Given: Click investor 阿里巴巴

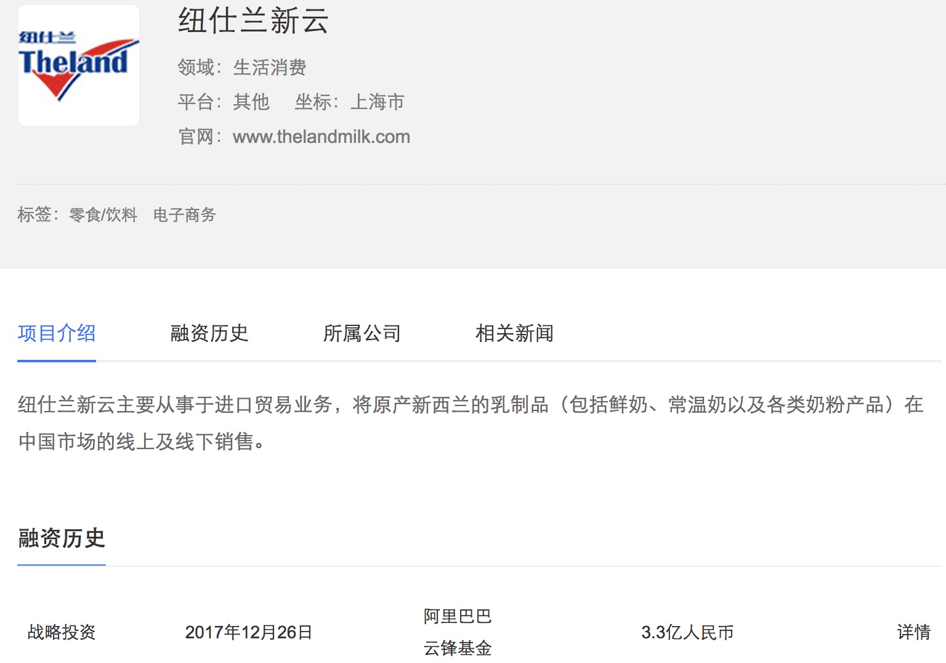Looking at the screenshot, I should point(458,616).
